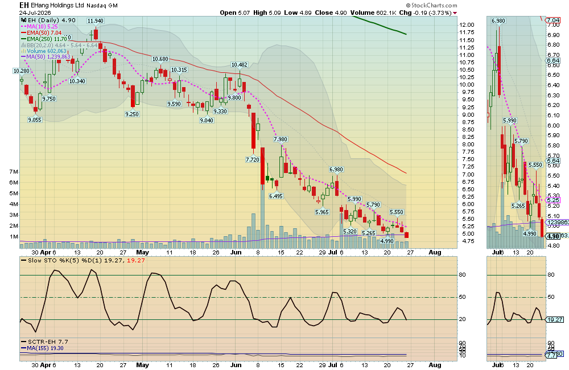Image resolution: width=569 pixels, height=370 pixels.
Task: Click the 6.980 label in the main chart
Action: [336, 169]
